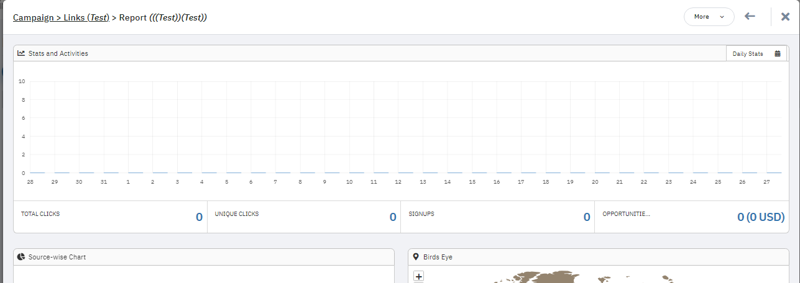800x283 pixels.
Task: Open the More dropdown menu
Action: pyautogui.click(x=709, y=17)
